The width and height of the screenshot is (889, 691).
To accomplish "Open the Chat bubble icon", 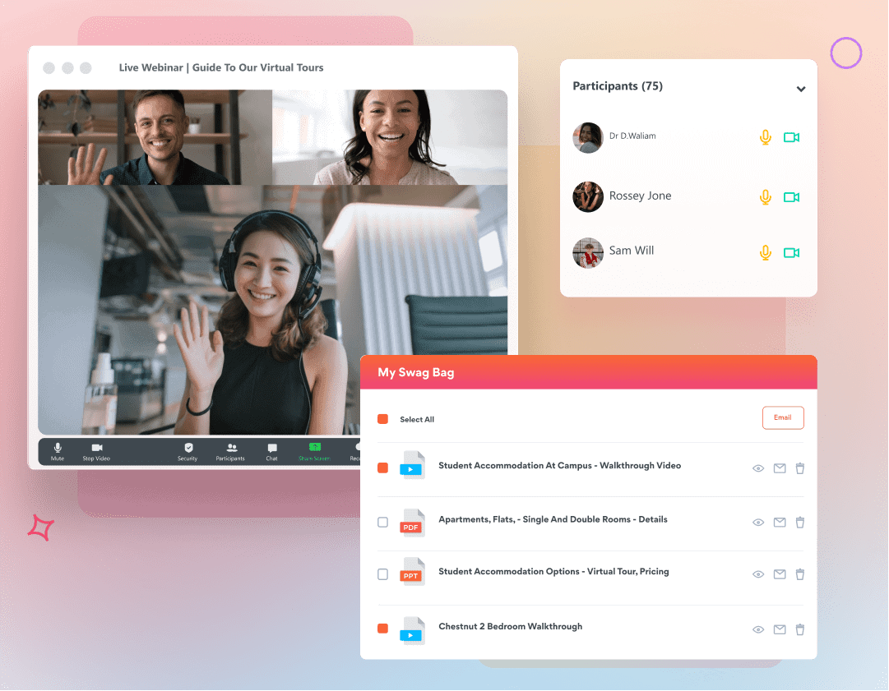I will (272, 448).
